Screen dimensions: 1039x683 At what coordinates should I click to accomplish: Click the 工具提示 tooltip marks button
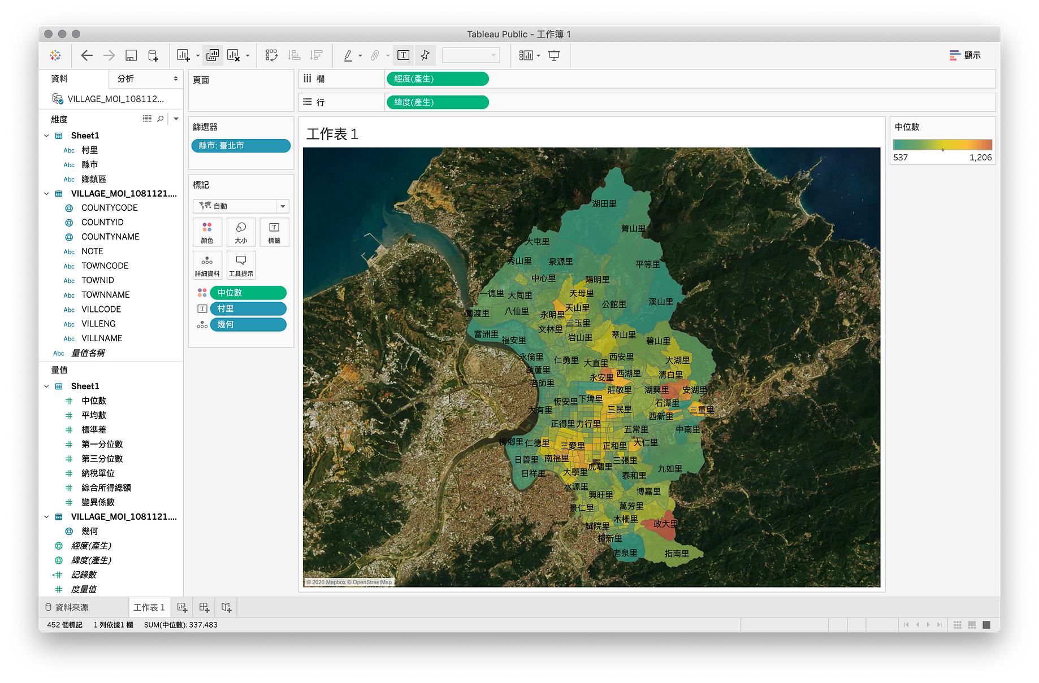241,266
